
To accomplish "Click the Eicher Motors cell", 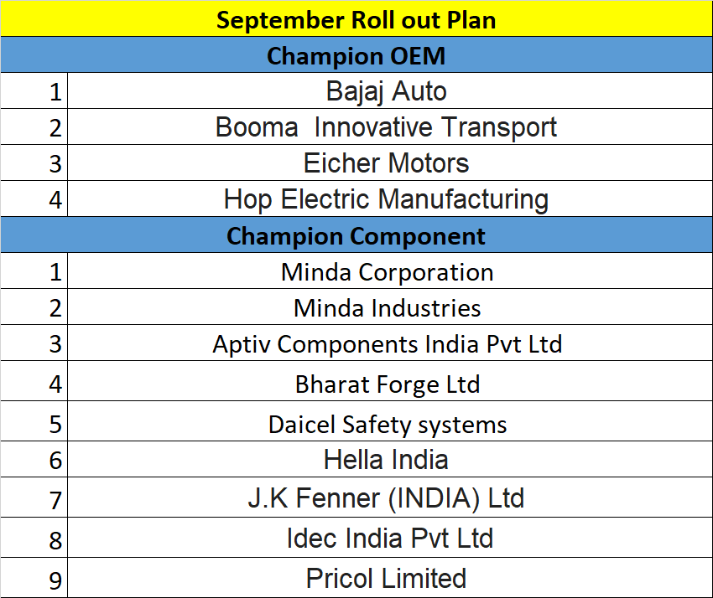I will pos(390,162).
